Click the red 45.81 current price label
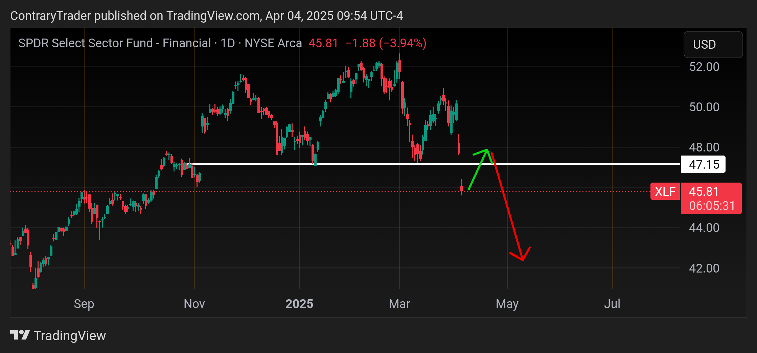The width and height of the screenshot is (757, 353). (704, 191)
